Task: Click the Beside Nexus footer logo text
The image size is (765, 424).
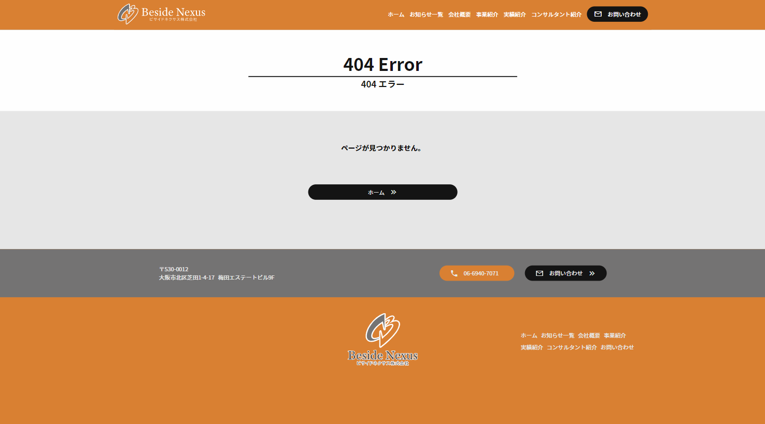Action: click(382, 356)
